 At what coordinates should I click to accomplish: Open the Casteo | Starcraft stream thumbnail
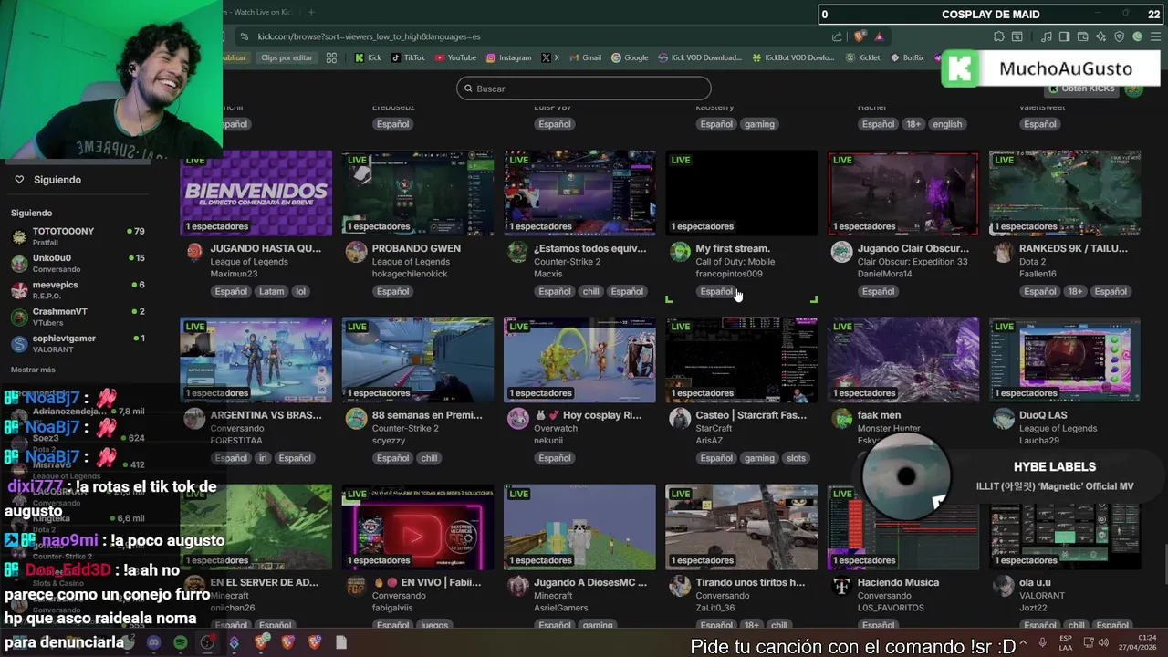741,360
